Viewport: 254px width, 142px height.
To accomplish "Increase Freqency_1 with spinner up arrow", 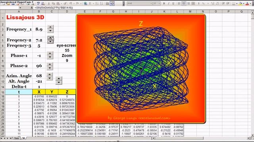I will (x=50, y=27).
